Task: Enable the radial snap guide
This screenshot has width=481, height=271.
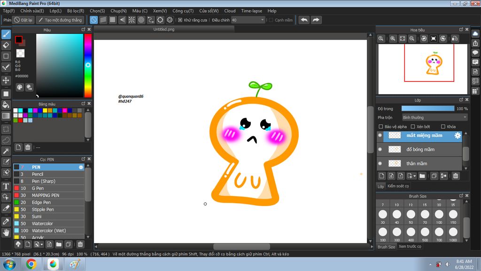Action: [132, 20]
